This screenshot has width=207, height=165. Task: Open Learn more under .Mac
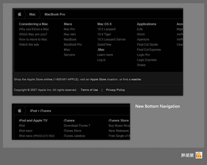105,55
